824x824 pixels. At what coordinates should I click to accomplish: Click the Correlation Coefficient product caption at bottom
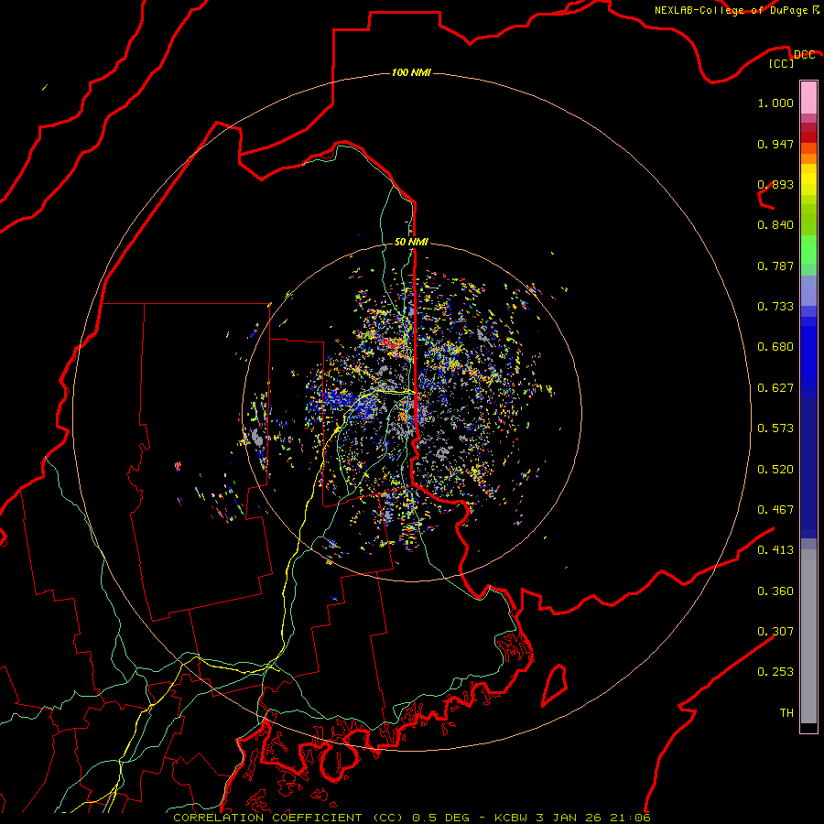click(411, 818)
